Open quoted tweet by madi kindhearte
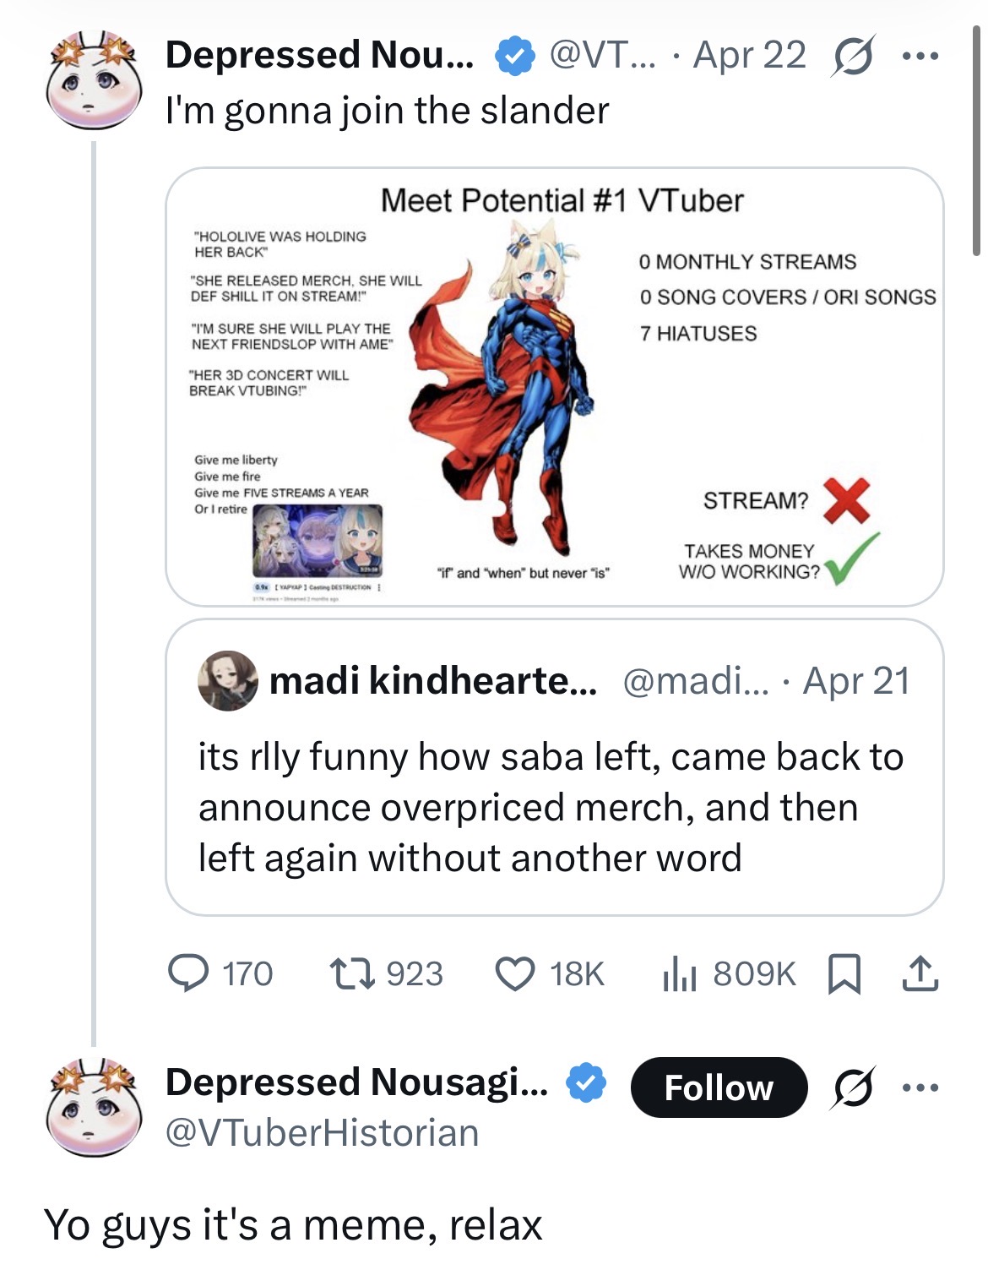 click(x=555, y=767)
